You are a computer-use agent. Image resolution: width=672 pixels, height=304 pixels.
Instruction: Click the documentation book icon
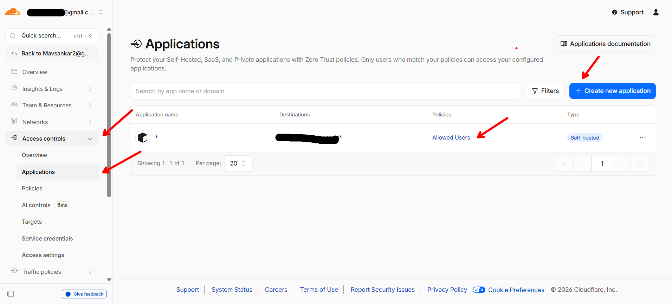(x=563, y=44)
